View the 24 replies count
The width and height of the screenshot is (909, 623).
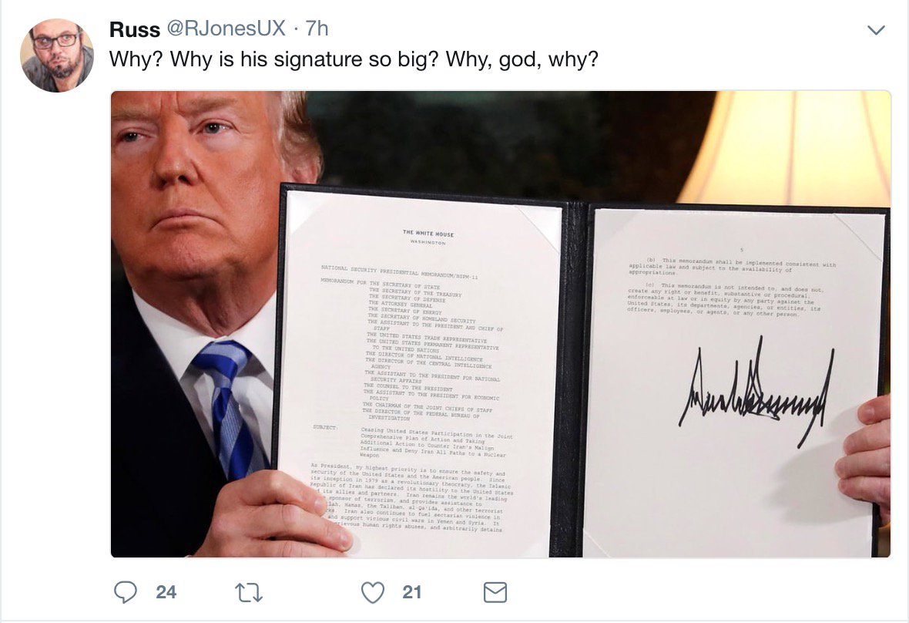tap(166, 592)
